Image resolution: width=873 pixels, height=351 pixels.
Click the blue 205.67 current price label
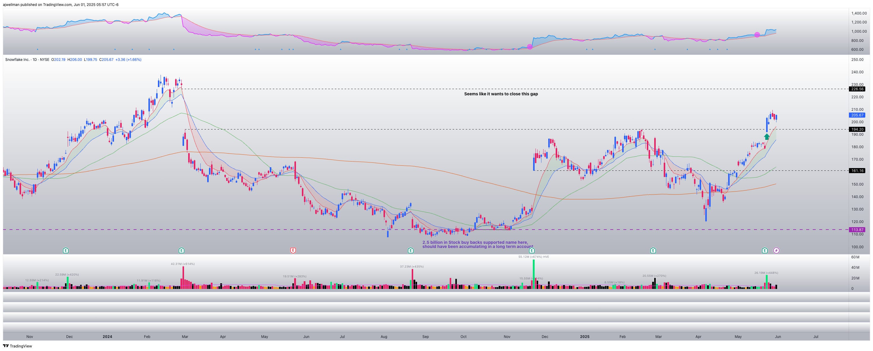pos(857,115)
